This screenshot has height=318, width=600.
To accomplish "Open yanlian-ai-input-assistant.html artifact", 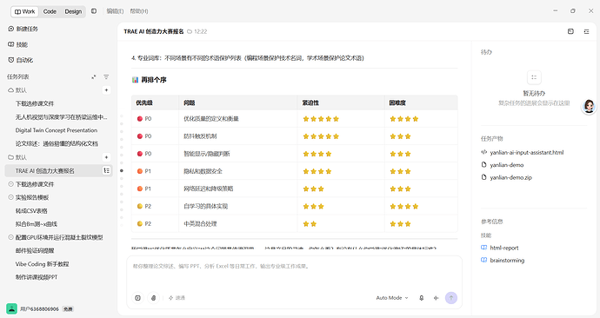I will pos(523,153).
